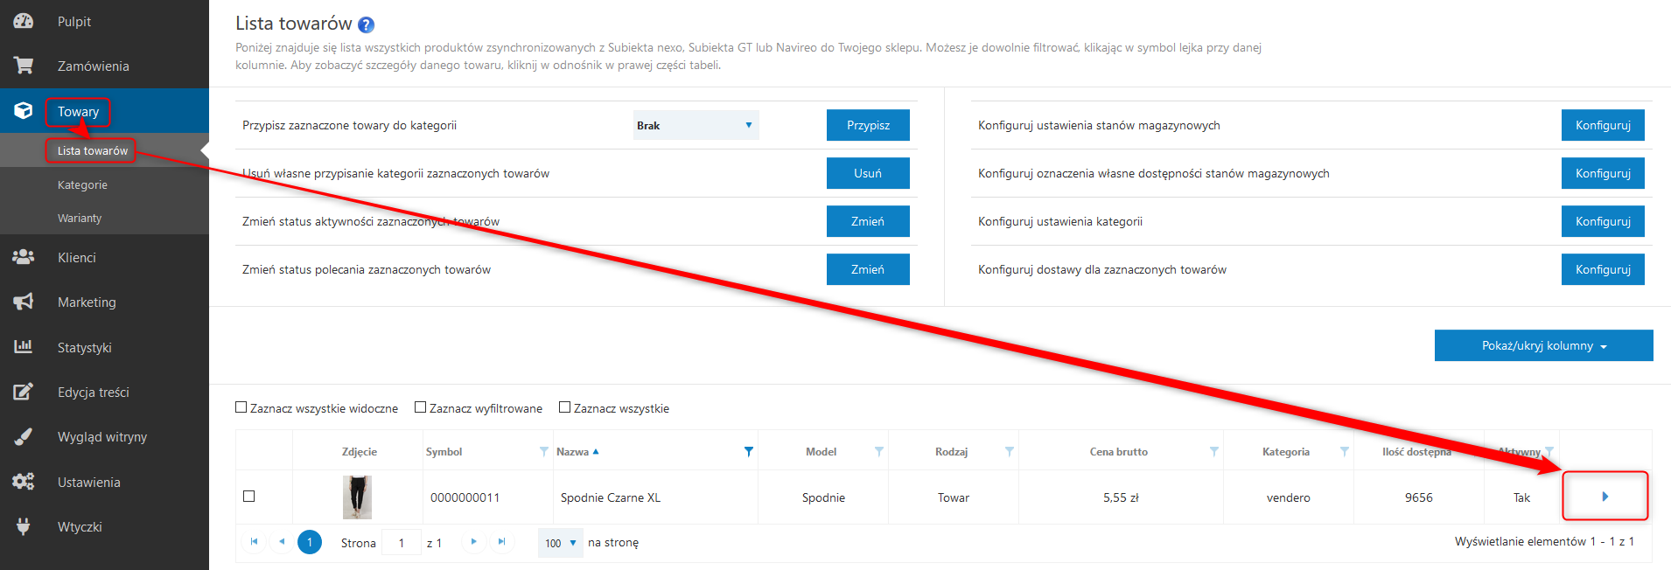The image size is (1671, 570).
Task: Click the Edycja treści menu label
Action: (94, 393)
